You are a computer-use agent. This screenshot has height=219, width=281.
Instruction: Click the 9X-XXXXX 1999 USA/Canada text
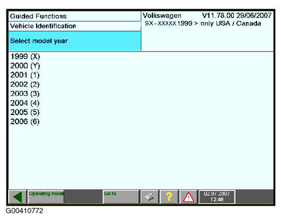pyautogui.click(x=203, y=23)
